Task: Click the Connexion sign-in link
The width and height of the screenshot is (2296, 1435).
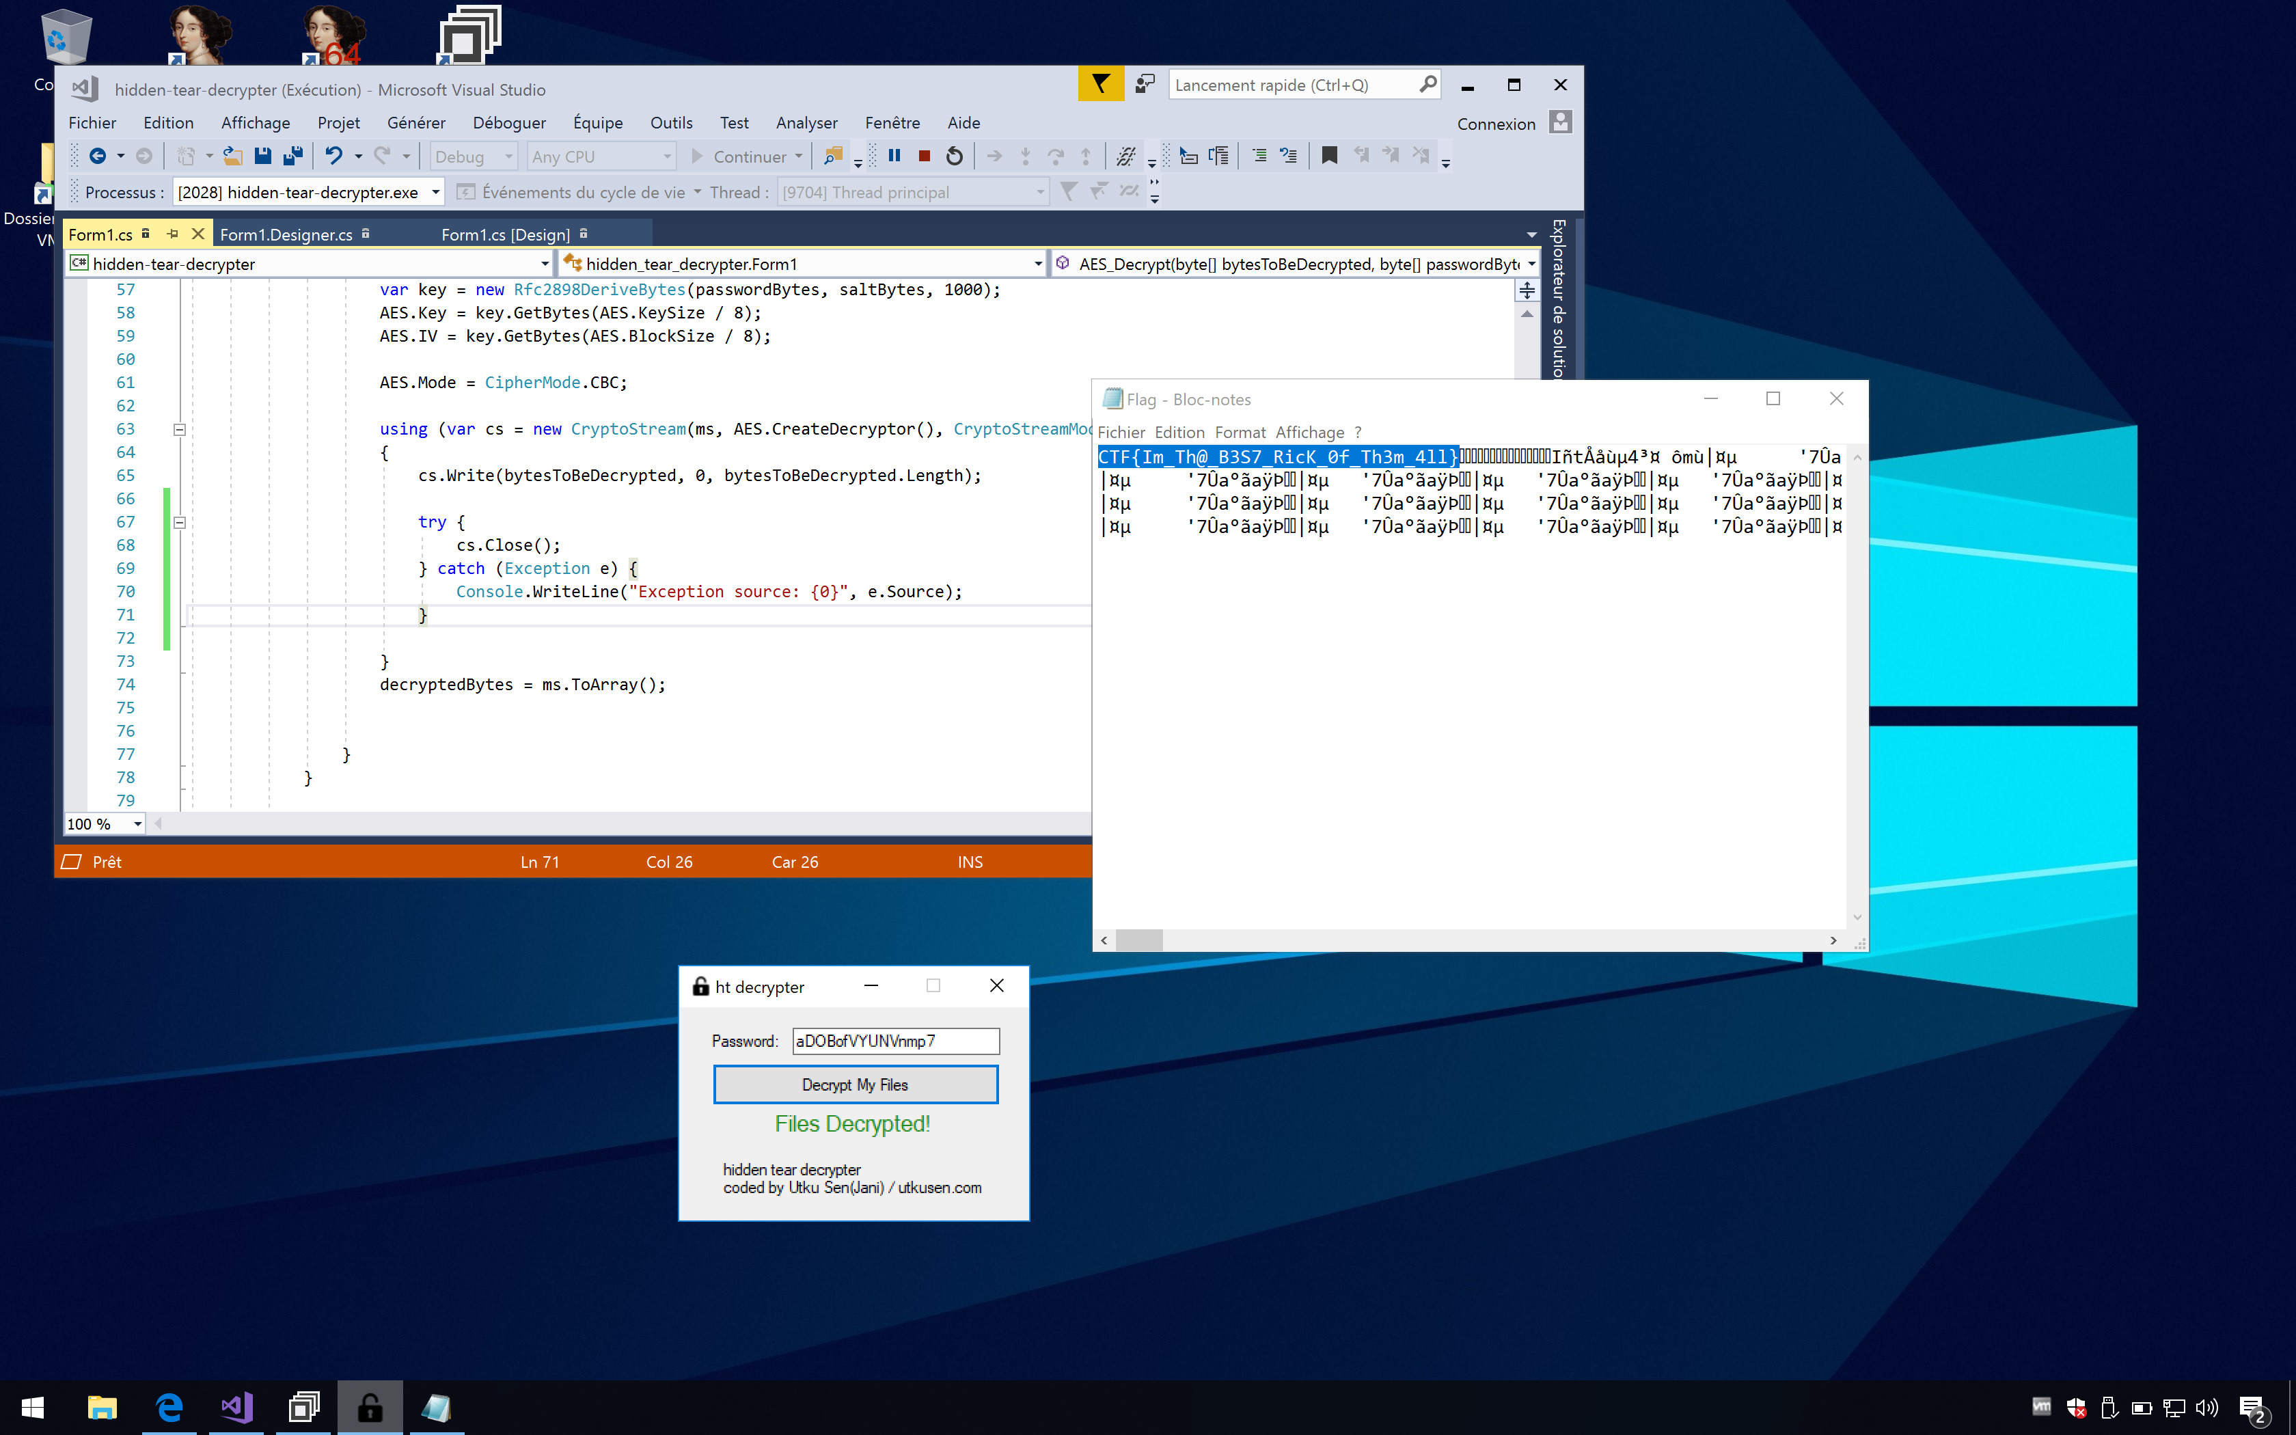Action: click(x=1495, y=124)
